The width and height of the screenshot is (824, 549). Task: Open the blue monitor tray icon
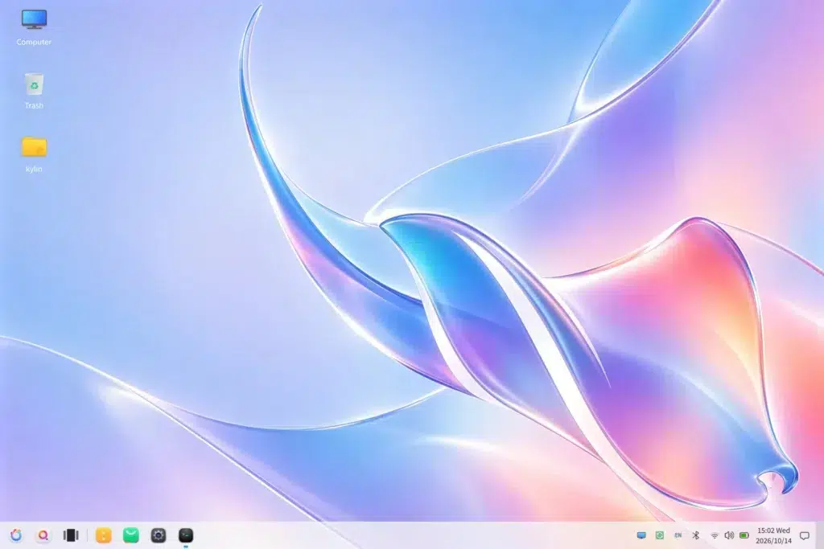tap(641, 535)
